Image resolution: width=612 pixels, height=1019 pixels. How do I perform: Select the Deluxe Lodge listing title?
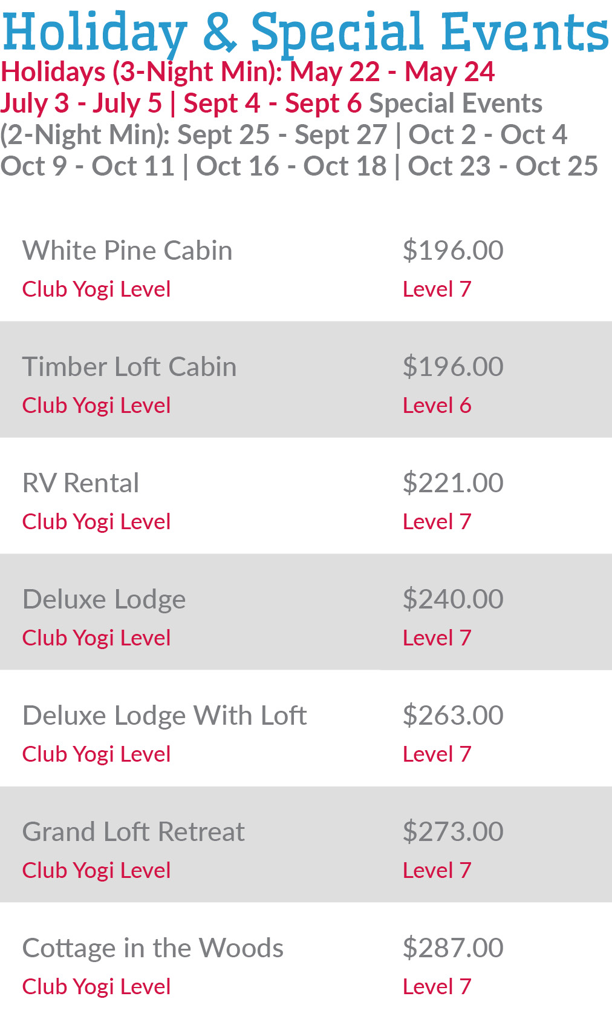(104, 599)
